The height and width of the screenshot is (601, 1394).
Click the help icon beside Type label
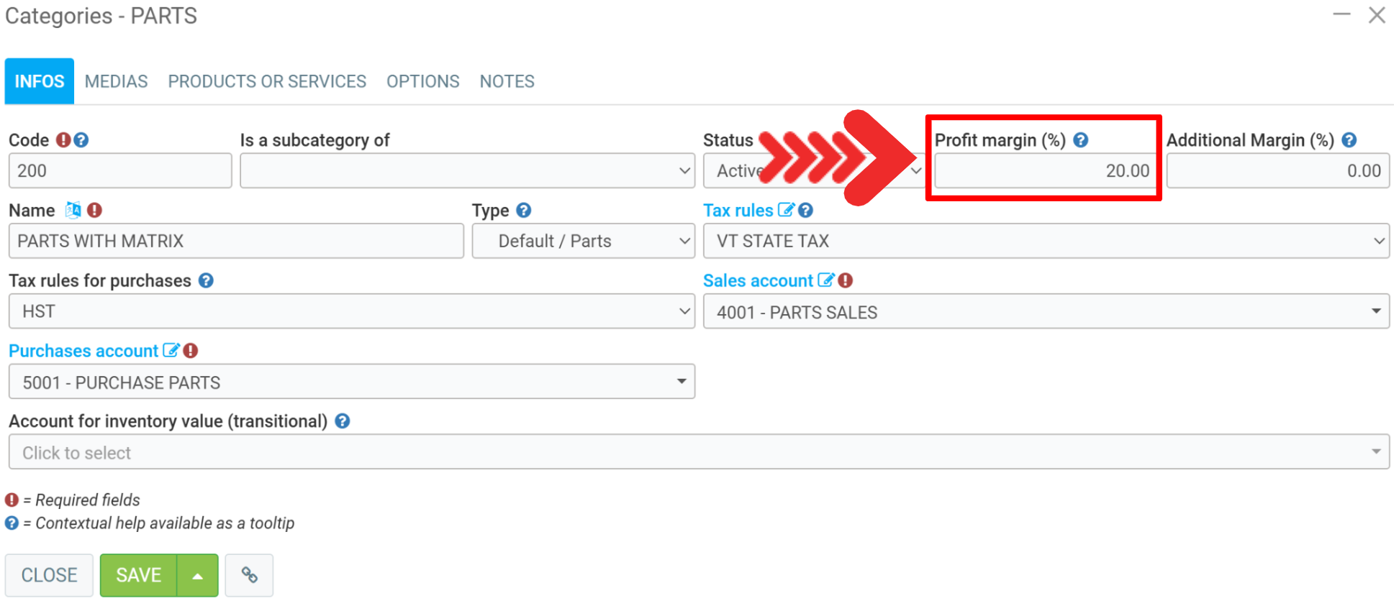(524, 210)
